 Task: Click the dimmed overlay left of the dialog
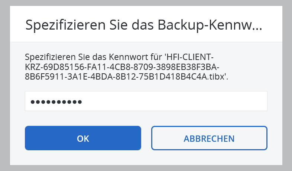(4, 85)
